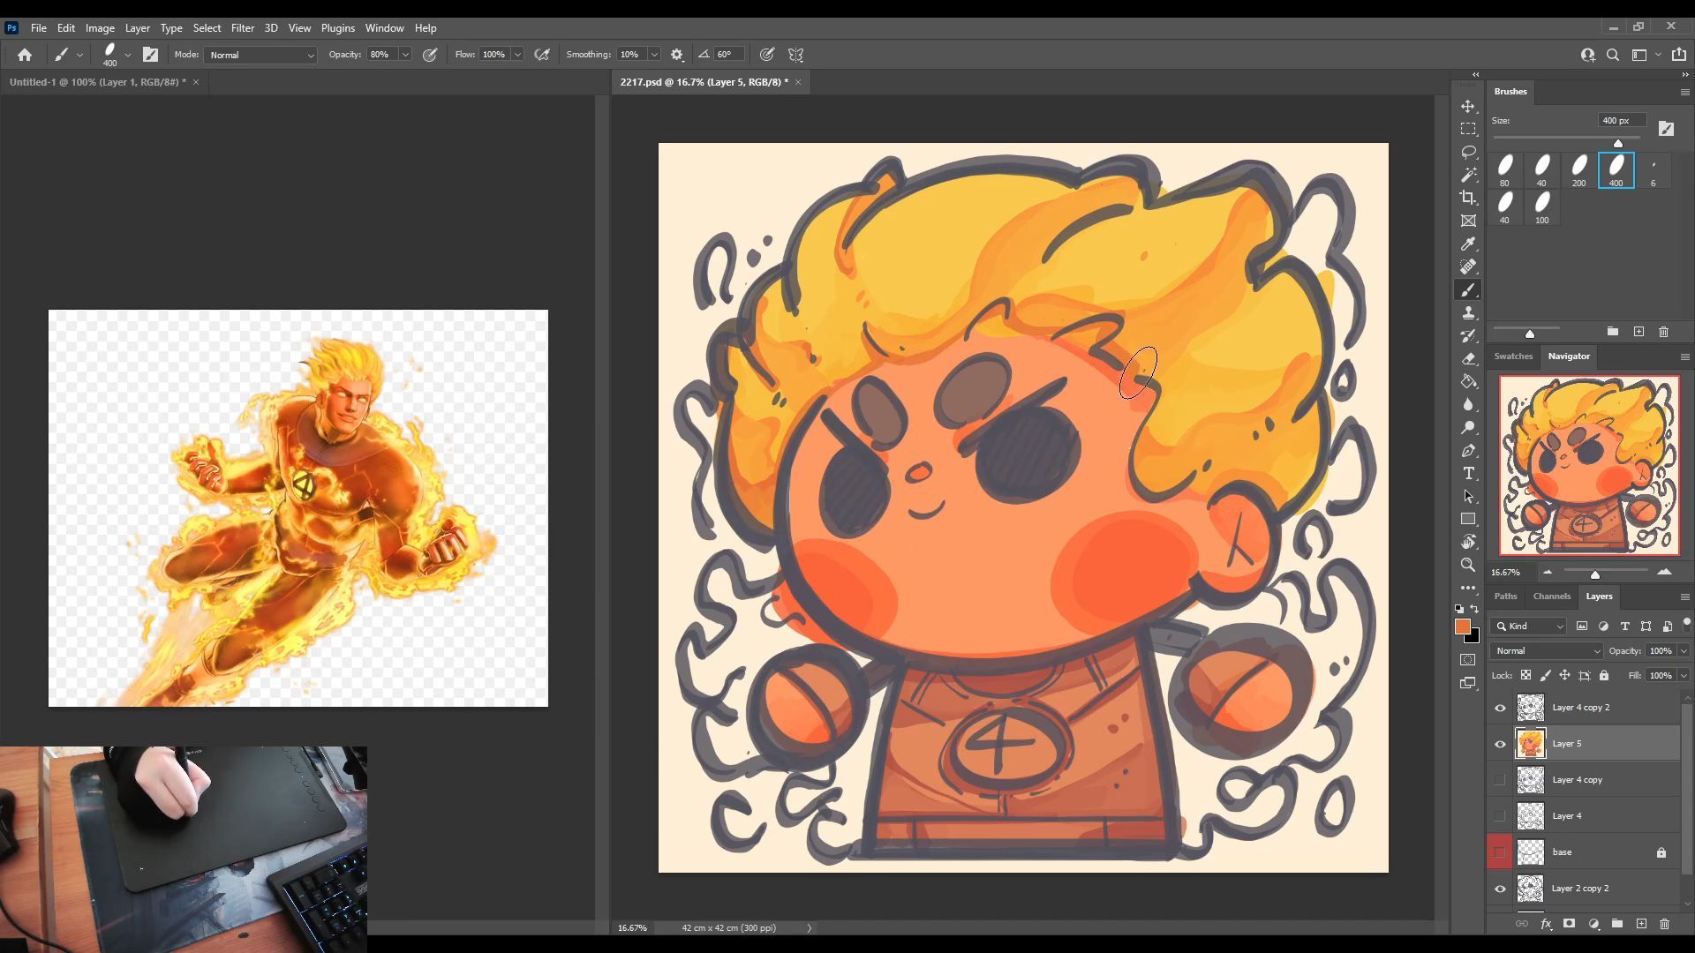Expand the layer Opacity dropdown
This screenshot has height=953, width=1695.
pos(1684,651)
